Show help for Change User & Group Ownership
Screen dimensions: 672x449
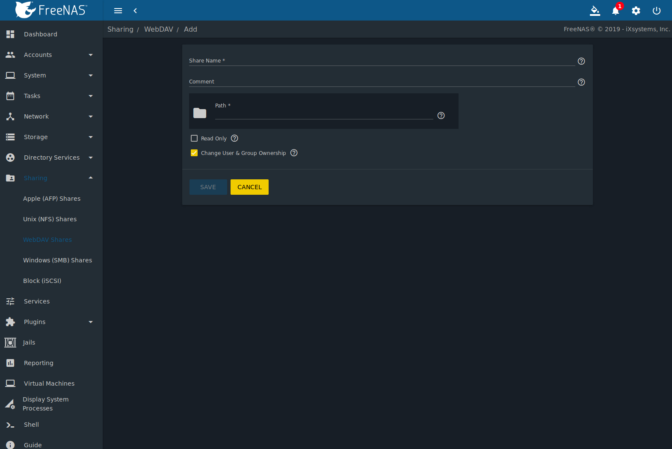(x=294, y=153)
